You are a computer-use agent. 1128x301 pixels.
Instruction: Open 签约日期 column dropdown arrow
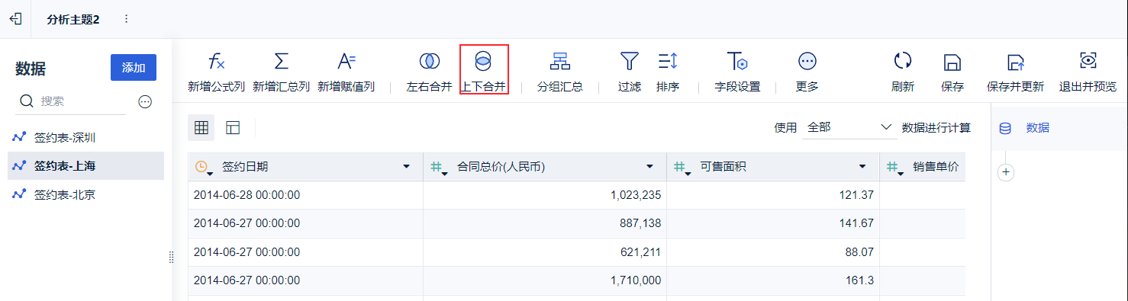point(406,166)
